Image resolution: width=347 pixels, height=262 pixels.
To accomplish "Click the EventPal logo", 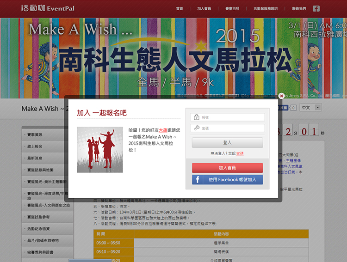I will point(48,8).
